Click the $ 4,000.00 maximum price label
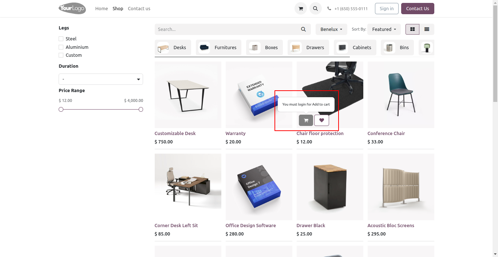The width and height of the screenshot is (498, 257). (x=134, y=100)
